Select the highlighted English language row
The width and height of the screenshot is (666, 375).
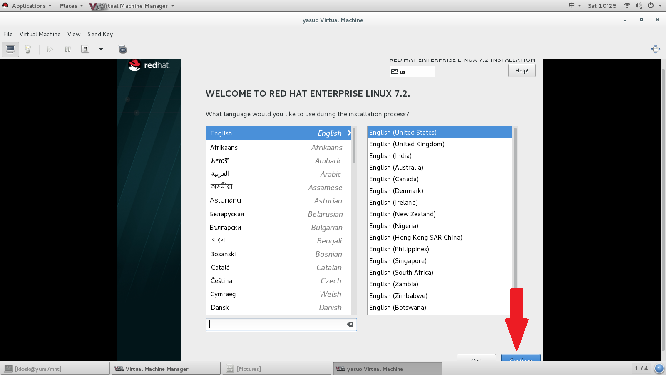(x=278, y=133)
